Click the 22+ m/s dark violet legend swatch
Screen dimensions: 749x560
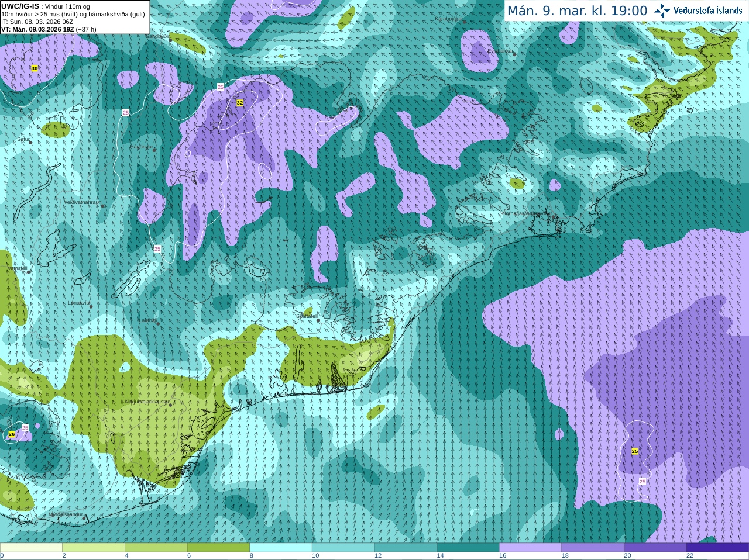click(x=717, y=547)
